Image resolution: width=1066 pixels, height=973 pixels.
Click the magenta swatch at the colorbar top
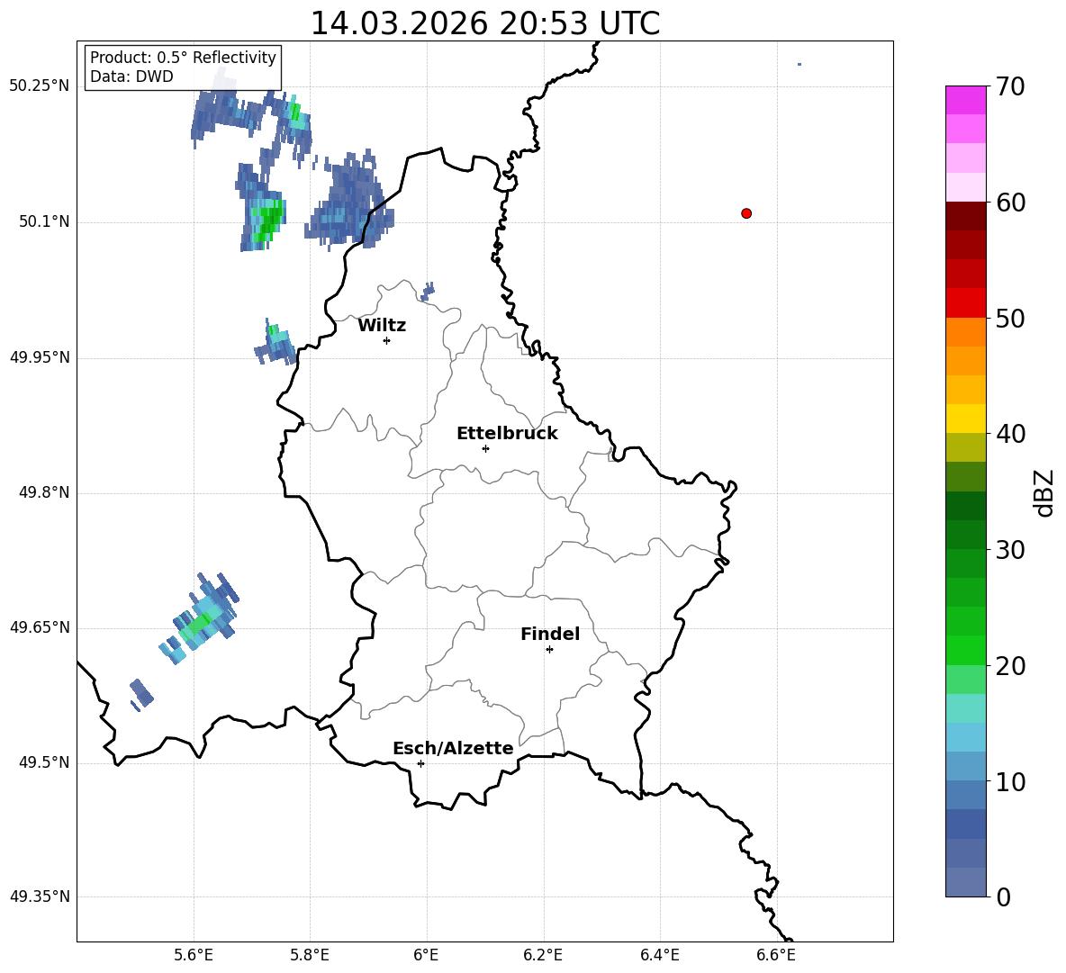tap(966, 100)
